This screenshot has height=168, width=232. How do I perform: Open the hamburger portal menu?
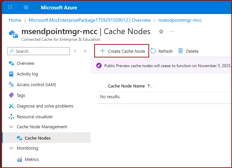click(26, 7)
